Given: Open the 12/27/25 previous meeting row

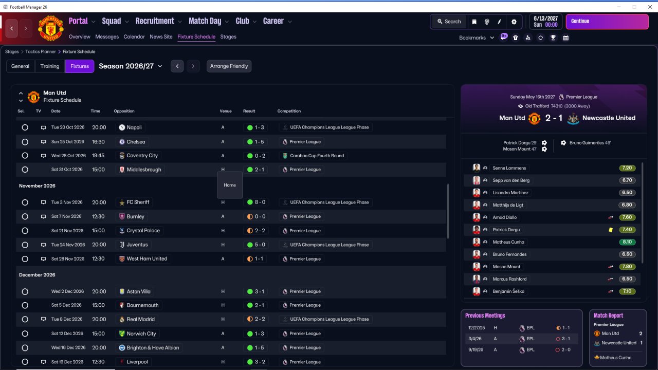Looking at the screenshot, I should click(x=521, y=328).
